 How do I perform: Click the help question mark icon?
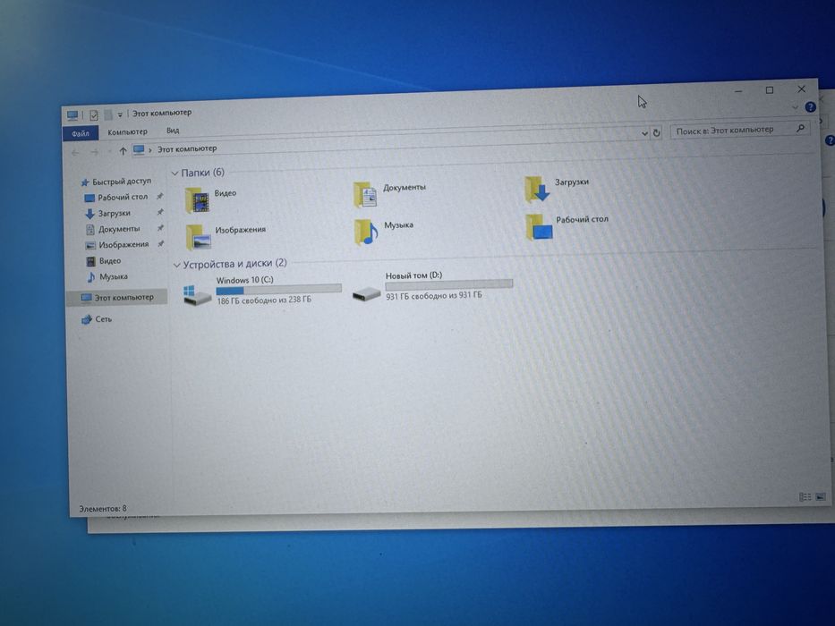coord(811,107)
